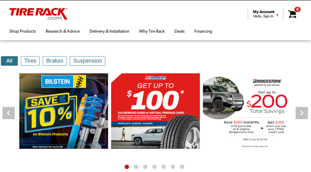Filter promotions by Tires

click(x=30, y=61)
